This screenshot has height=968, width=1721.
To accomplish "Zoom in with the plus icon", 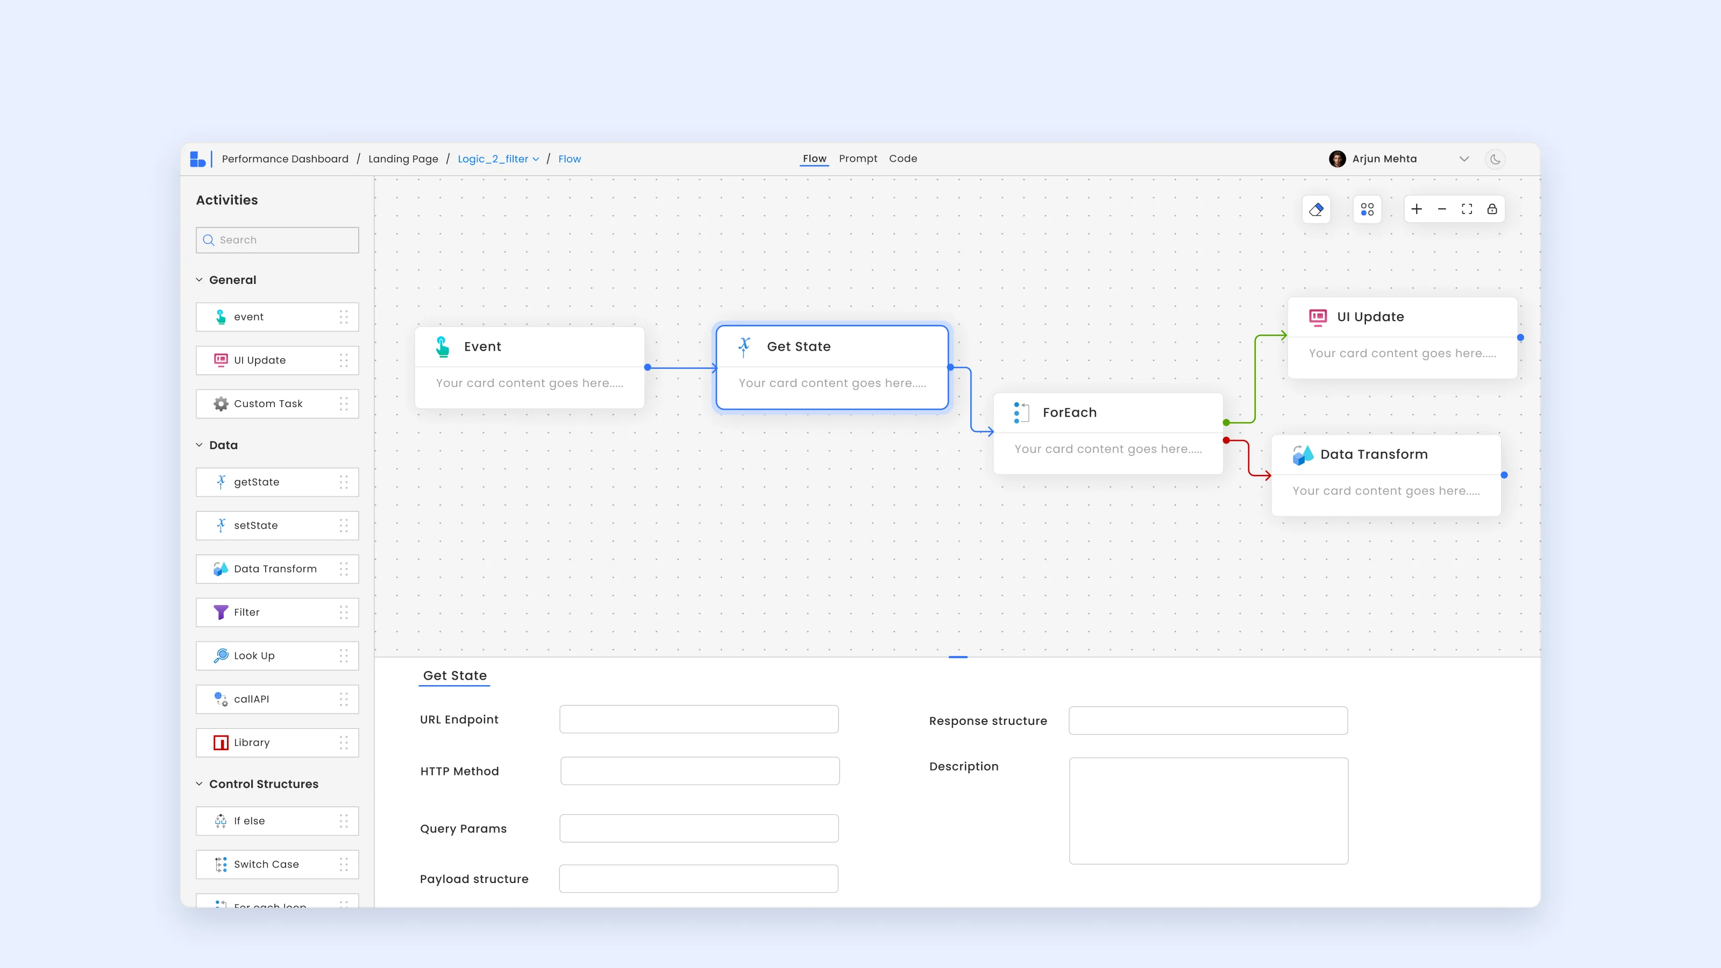I will coord(1417,210).
